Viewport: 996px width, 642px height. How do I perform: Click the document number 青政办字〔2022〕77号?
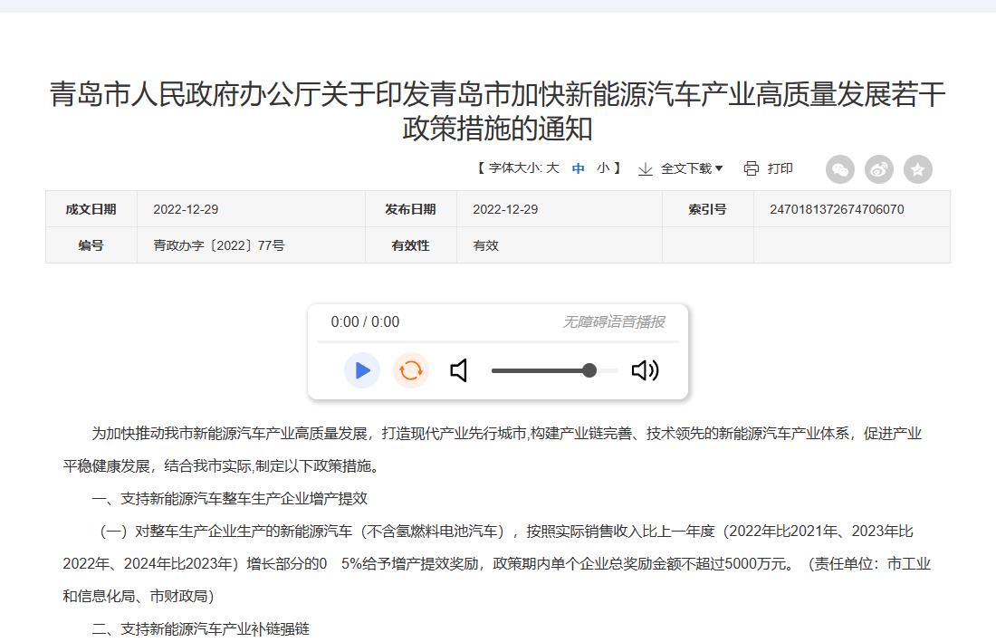(x=218, y=245)
